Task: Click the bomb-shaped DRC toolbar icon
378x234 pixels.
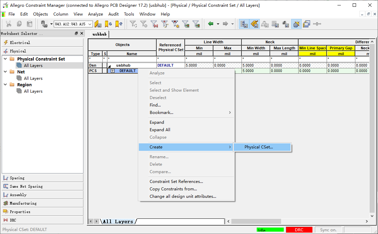Action: pos(296,24)
